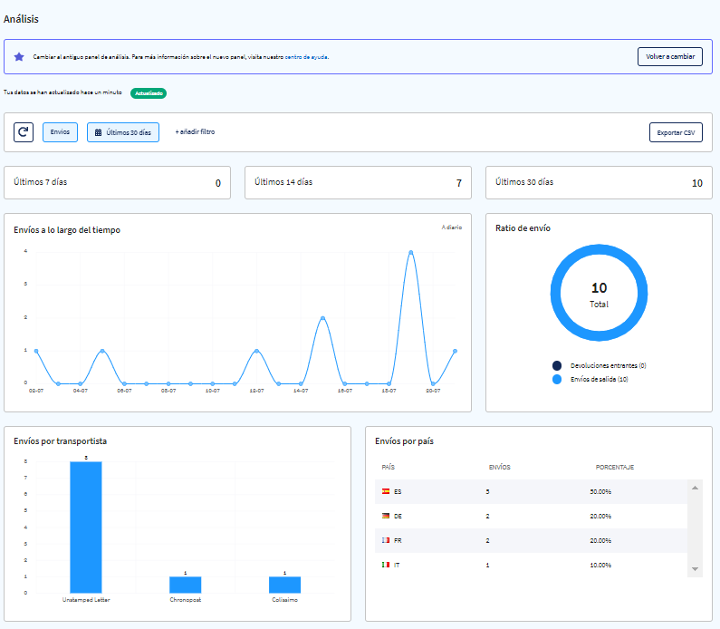Click the scroll down arrow in country table
This screenshot has height=629, width=720.
pos(696,569)
